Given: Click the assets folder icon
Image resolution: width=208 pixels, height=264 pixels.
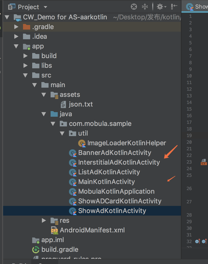Looking at the screenshot, I should pyautogui.click(x=54, y=95).
